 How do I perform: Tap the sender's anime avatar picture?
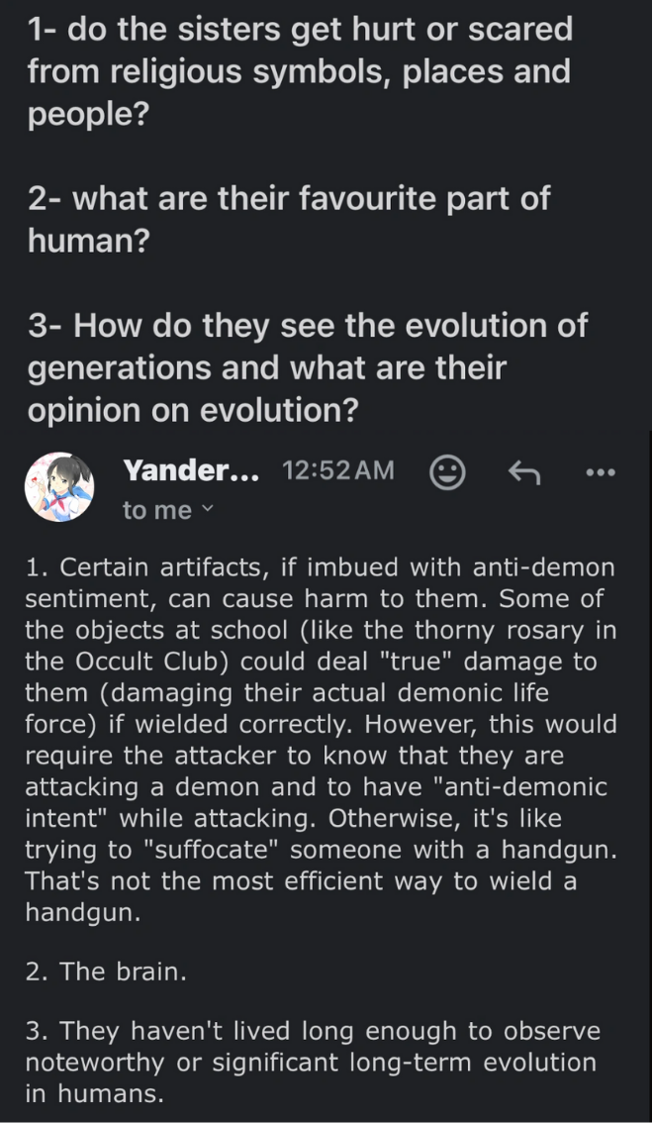click(x=59, y=487)
